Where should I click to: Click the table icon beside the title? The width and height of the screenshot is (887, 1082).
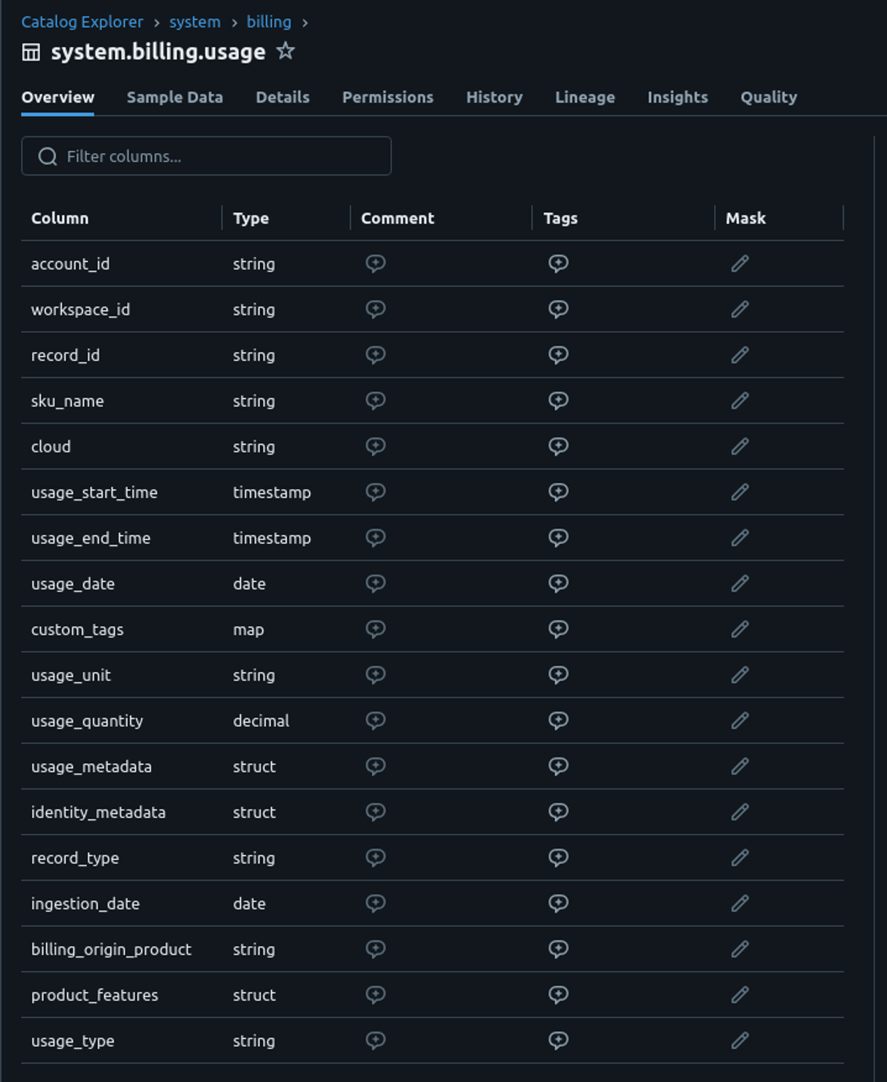coord(31,51)
